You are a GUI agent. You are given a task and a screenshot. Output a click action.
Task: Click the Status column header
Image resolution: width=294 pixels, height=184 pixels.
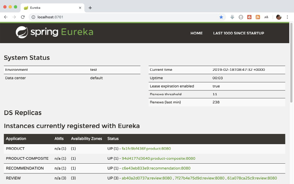[113, 139]
